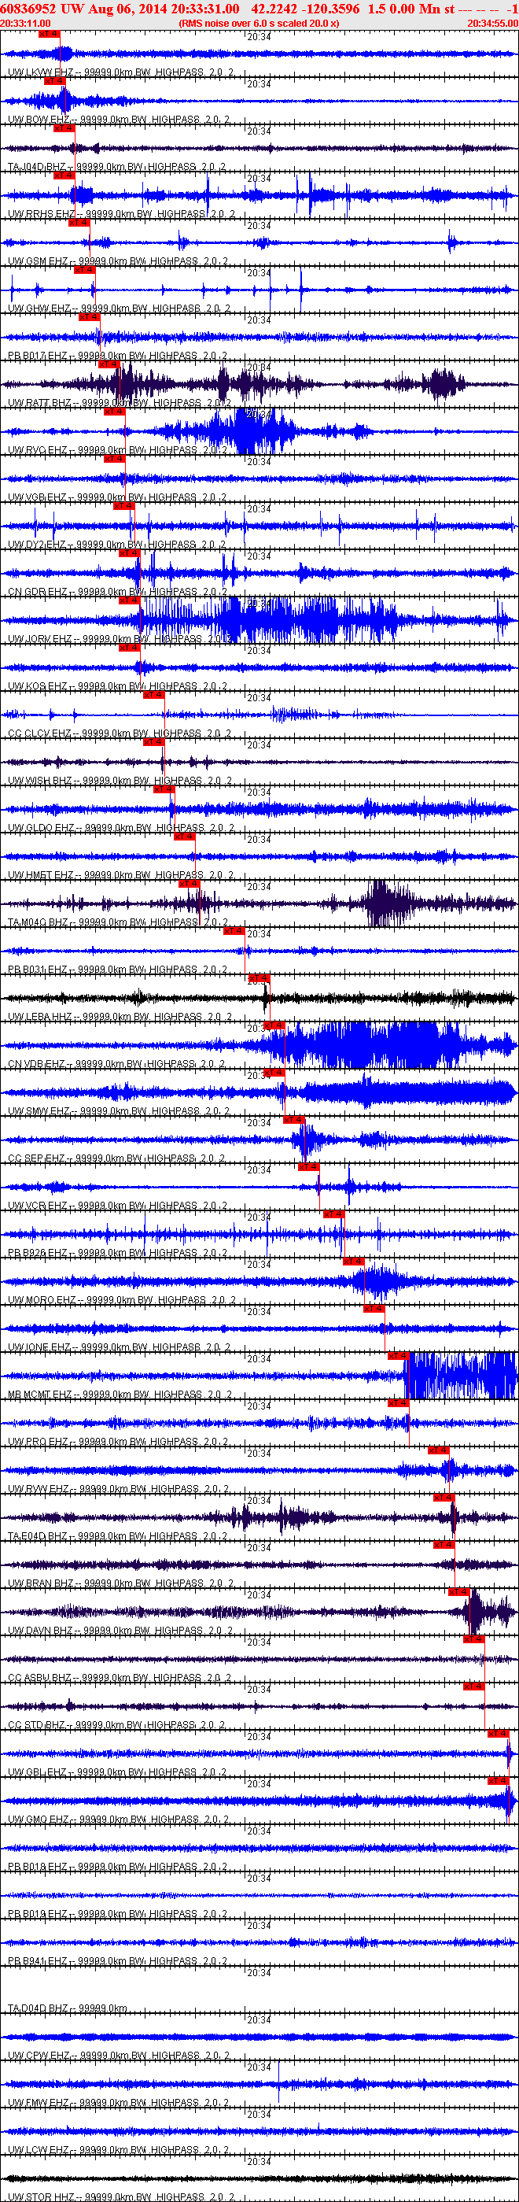Click the RMS noise scaling note

(x=259, y=23)
